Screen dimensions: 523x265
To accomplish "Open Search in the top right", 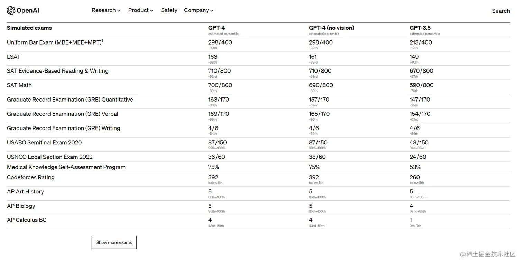I will point(501,11).
